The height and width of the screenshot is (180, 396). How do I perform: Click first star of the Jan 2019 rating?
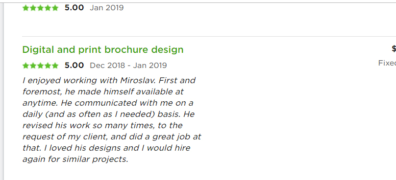(25, 8)
